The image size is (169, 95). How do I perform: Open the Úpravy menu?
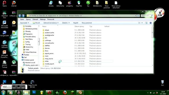28,19
